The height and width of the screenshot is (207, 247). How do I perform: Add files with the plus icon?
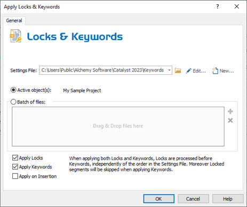pos(230,112)
